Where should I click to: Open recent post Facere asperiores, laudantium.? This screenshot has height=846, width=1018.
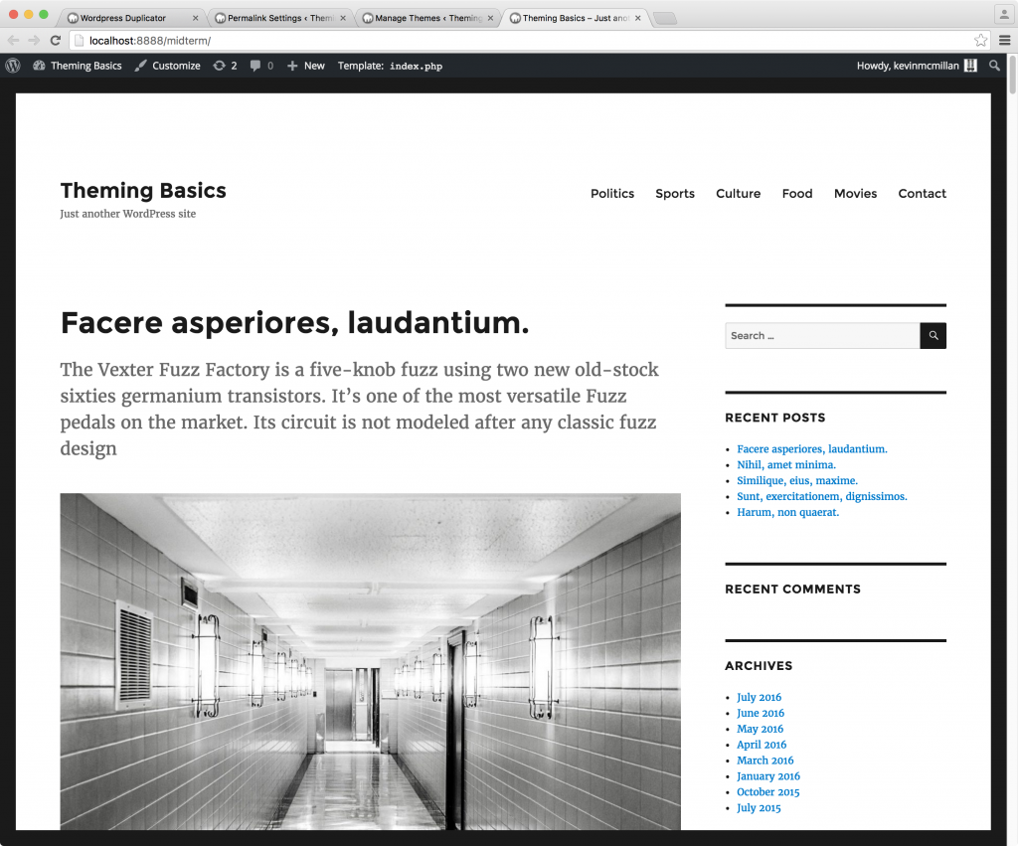(811, 448)
